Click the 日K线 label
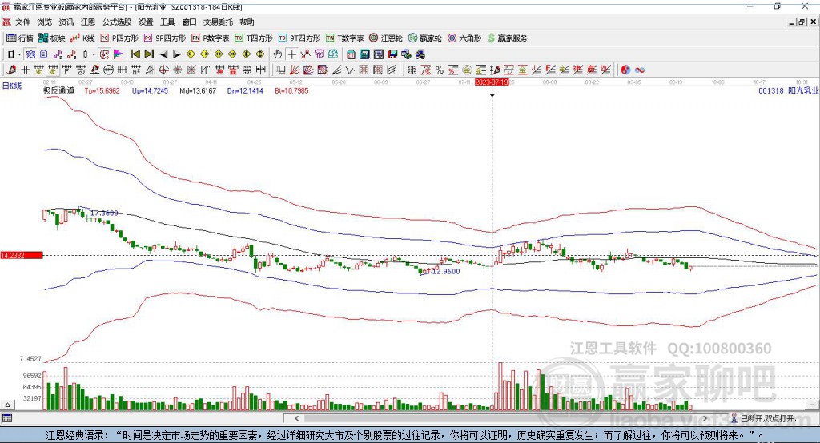The height and width of the screenshot is (443, 820). pos(11,86)
